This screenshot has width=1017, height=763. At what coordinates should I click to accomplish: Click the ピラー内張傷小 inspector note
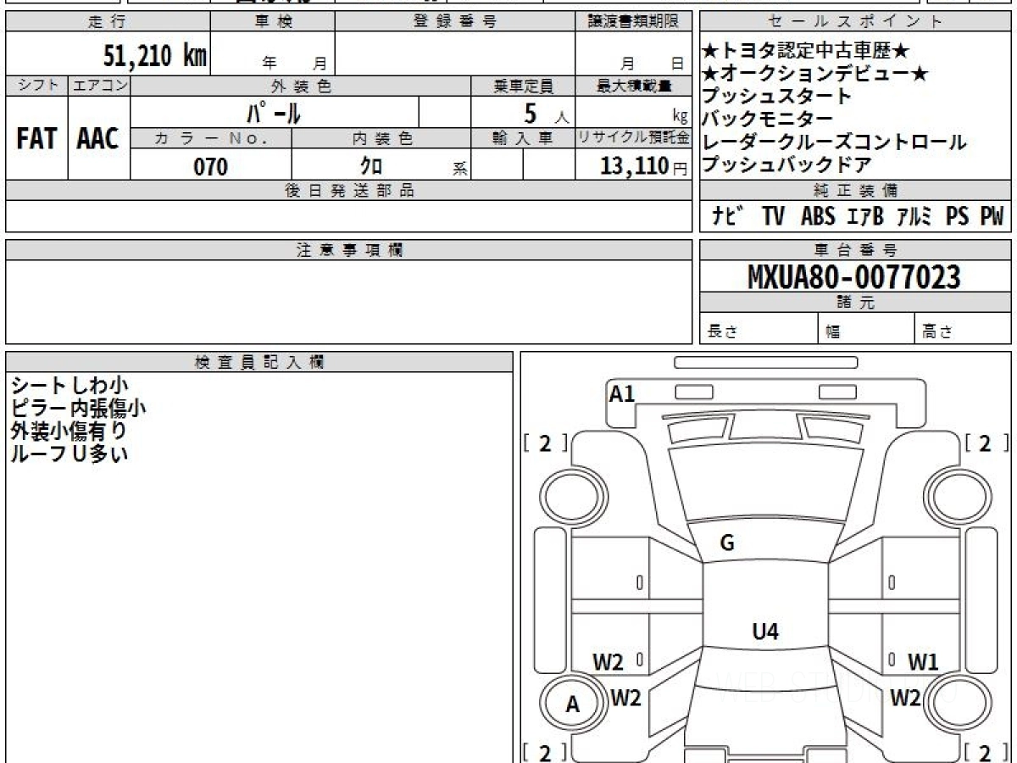tap(79, 409)
